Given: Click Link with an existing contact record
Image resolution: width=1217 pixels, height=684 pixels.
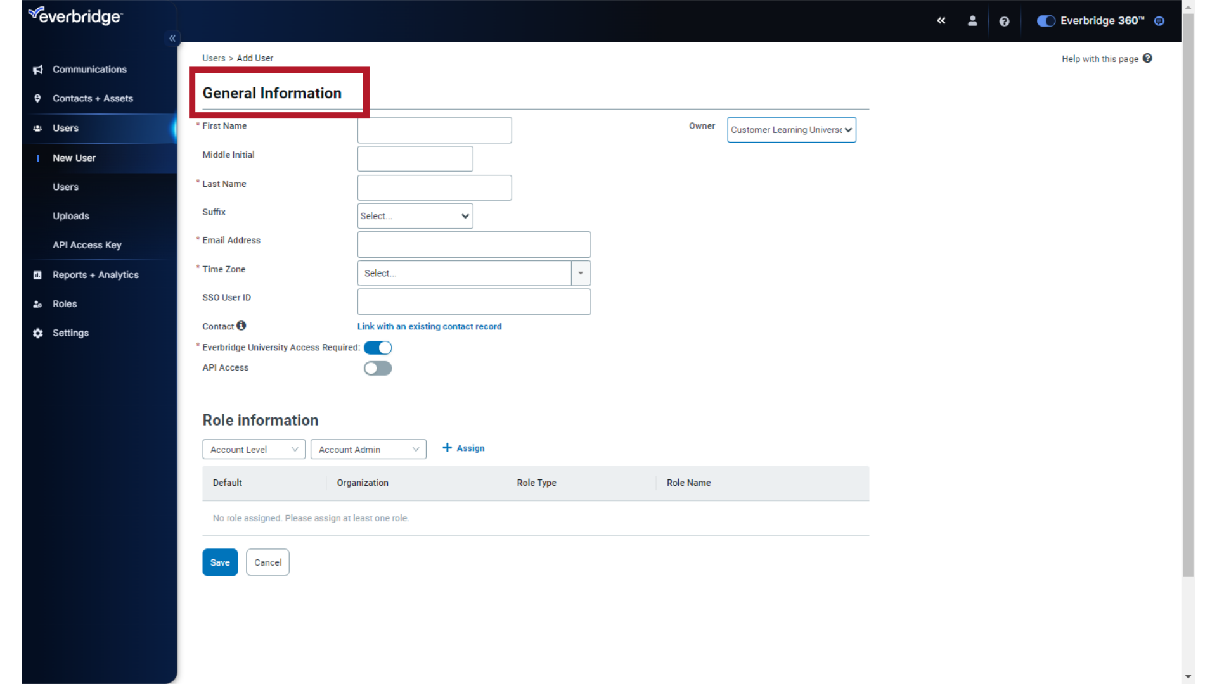Looking at the screenshot, I should [x=428, y=327].
